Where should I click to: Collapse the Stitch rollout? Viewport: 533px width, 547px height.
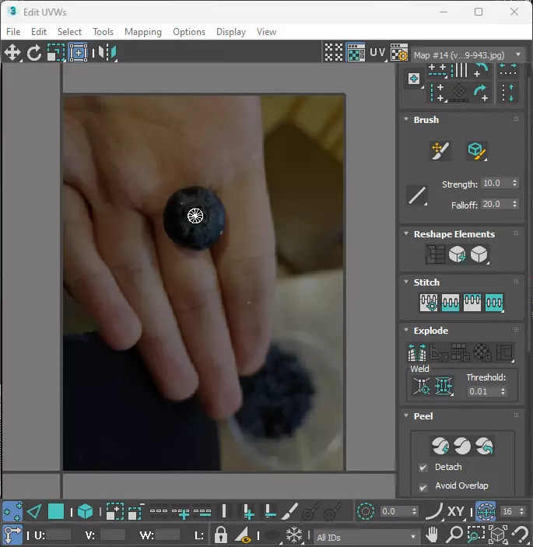pyautogui.click(x=406, y=282)
